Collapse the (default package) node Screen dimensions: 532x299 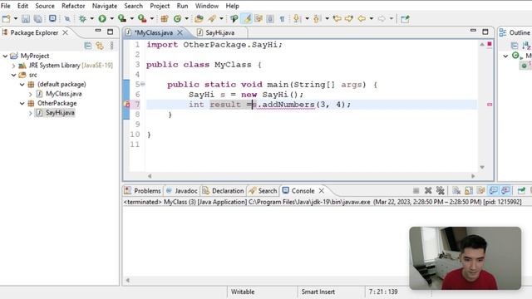coord(22,85)
